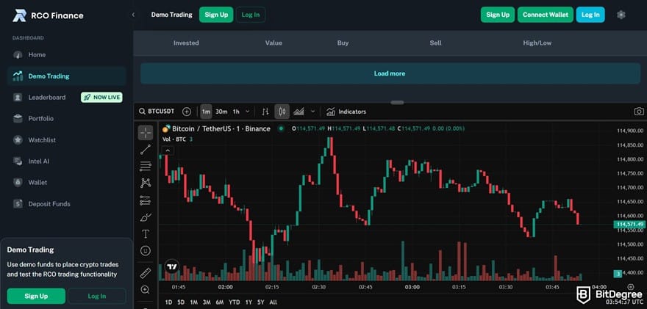Click the Wallet lock icon
This screenshot has height=309, width=647.
[x=18, y=183]
